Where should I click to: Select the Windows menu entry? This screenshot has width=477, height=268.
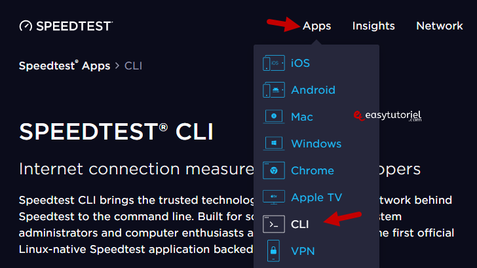coord(316,144)
